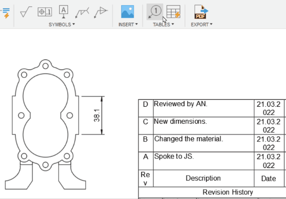Click the Insert Image icon
Image resolution: width=286 pixels, height=199 pixels.
127,12
